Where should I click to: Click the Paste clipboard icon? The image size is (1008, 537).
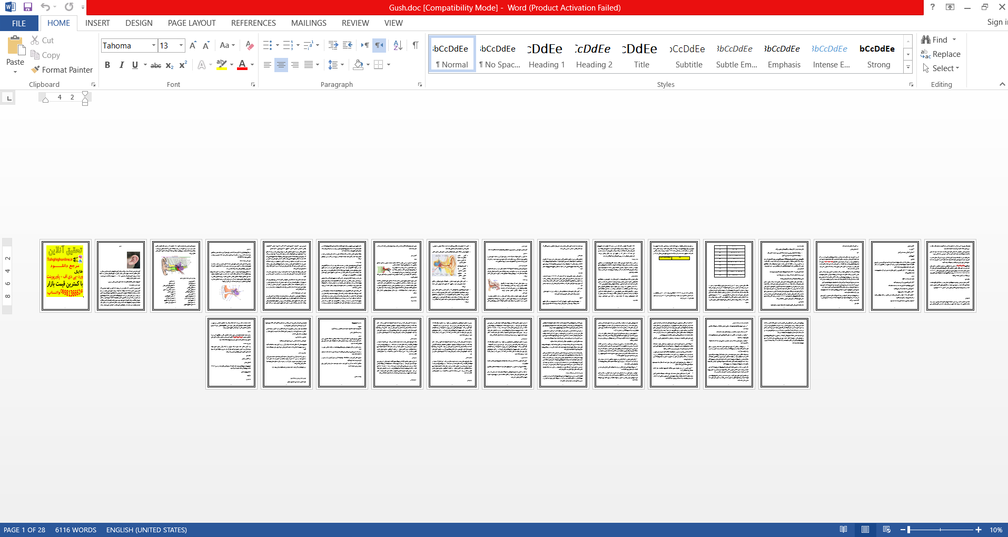[x=15, y=46]
